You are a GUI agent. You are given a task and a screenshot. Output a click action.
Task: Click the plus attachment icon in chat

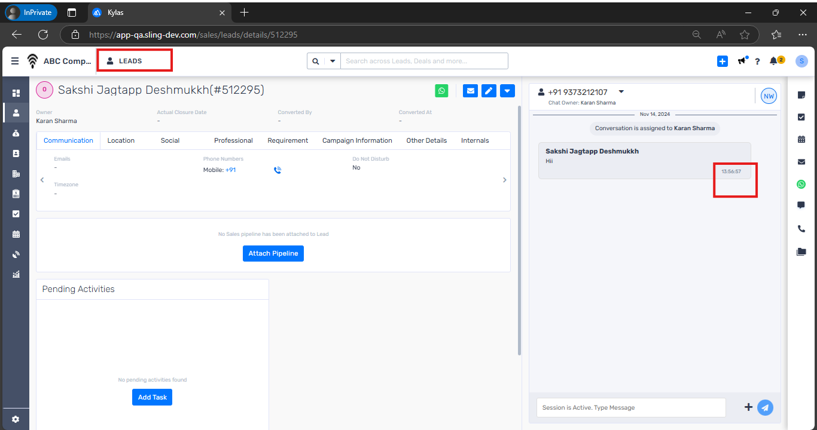pos(748,407)
